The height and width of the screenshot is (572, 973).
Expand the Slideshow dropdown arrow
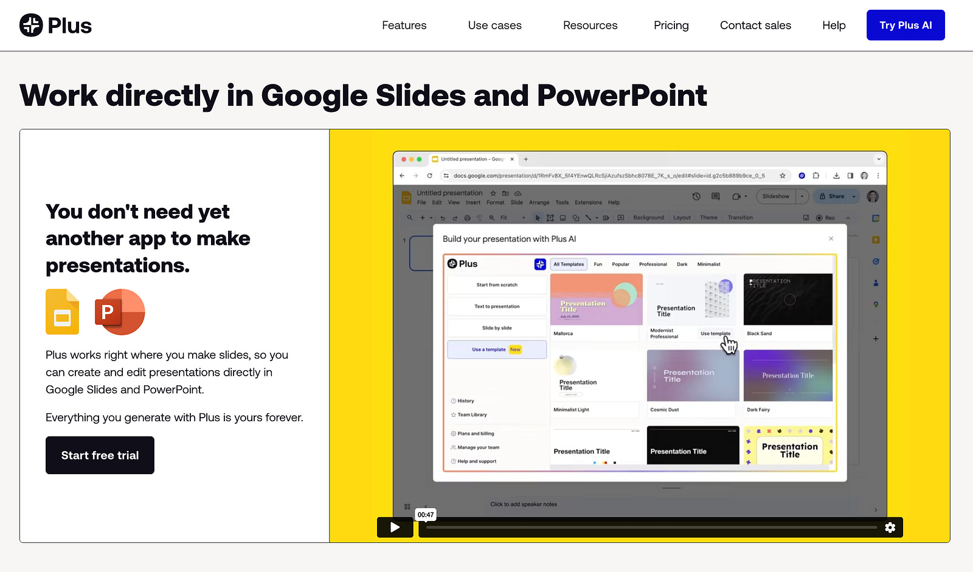point(802,196)
